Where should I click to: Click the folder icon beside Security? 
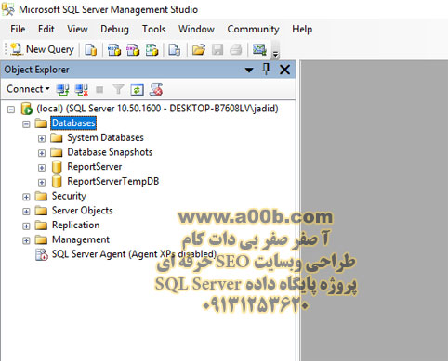(41, 196)
